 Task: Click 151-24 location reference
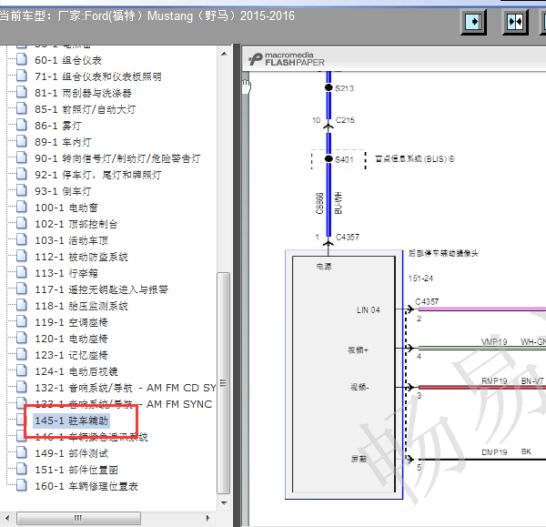[x=420, y=279]
